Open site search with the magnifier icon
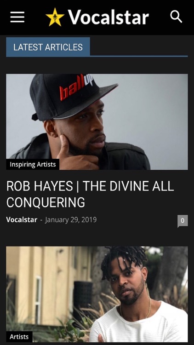The image size is (194, 345). (176, 17)
